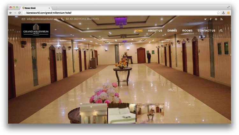Reload the page with the refresh icon
The width and height of the screenshot is (239, 135).
coord(19,13)
